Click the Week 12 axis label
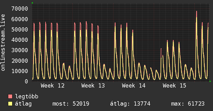This screenshot has height=111, width=213. click(52, 86)
